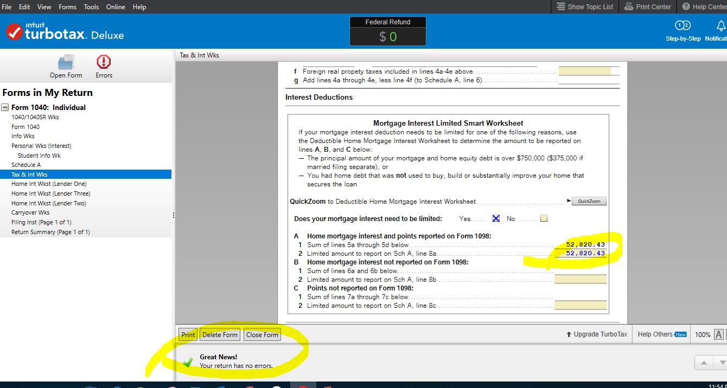Open the Help Center
Viewport: 727px width, 388px height.
704,7
